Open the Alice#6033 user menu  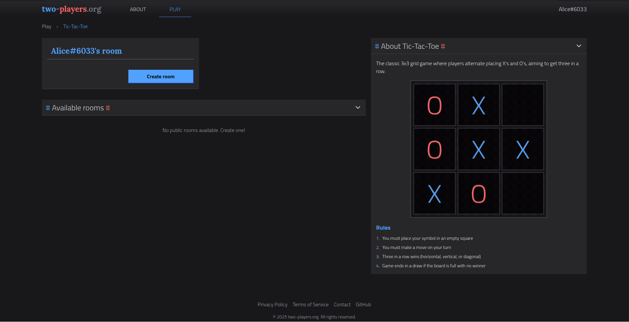click(x=572, y=9)
